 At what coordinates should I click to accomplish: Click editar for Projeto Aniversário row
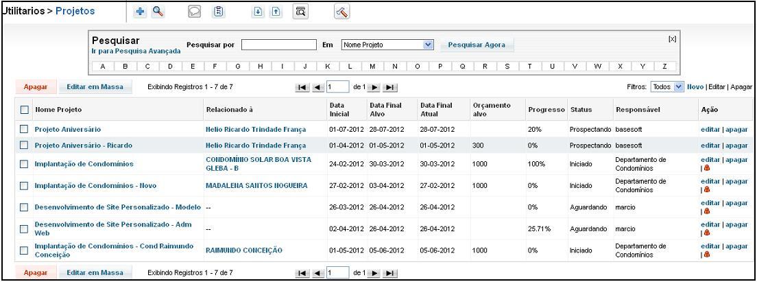coord(710,129)
